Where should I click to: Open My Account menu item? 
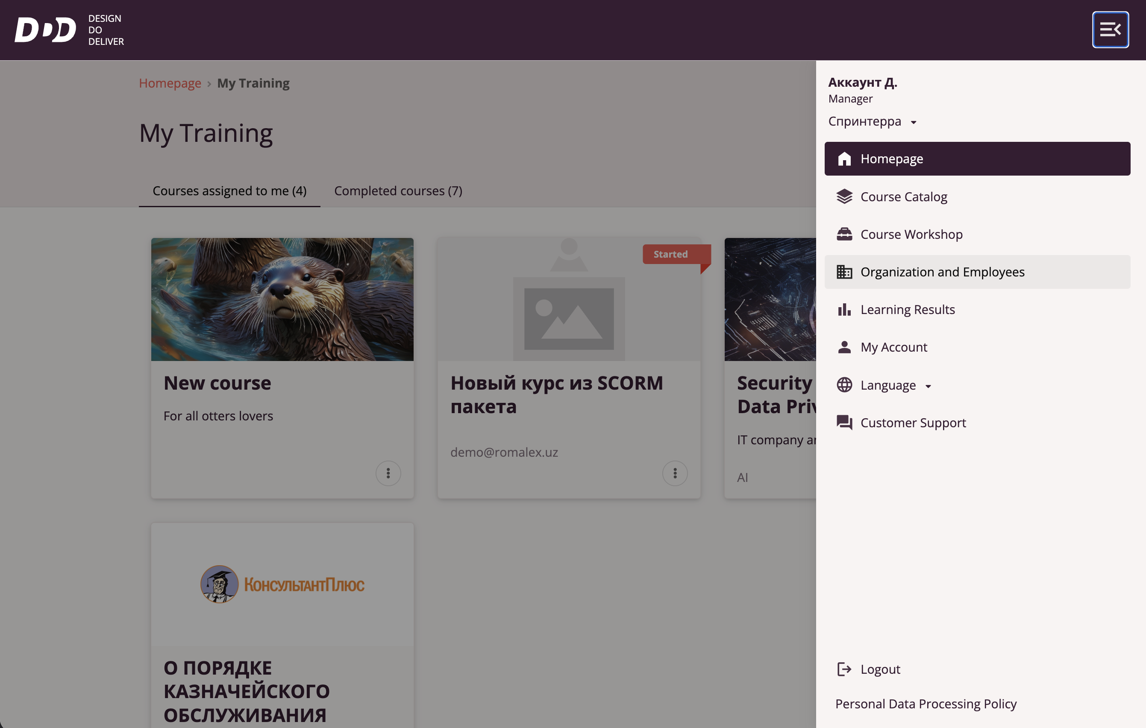pyautogui.click(x=977, y=347)
